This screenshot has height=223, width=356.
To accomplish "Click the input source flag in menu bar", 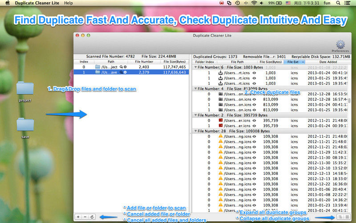I will point(288,3).
